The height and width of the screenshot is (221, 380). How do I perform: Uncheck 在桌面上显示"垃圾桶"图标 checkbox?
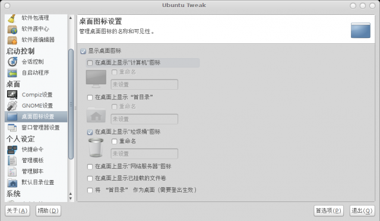(x=90, y=132)
